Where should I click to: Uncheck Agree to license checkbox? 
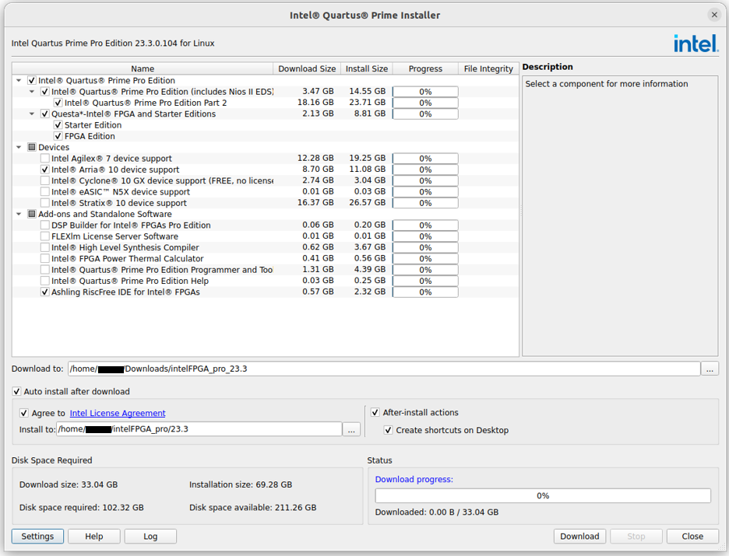pyautogui.click(x=23, y=413)
